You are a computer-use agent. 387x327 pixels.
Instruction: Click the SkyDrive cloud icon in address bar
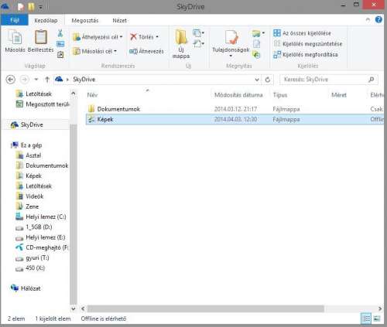59,79
